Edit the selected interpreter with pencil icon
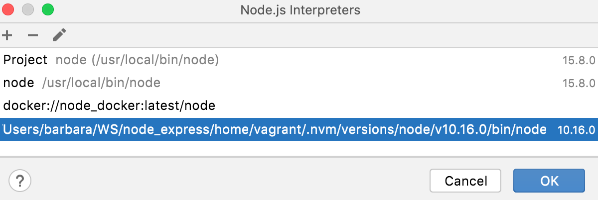The image size is (598, 200). 59,35
